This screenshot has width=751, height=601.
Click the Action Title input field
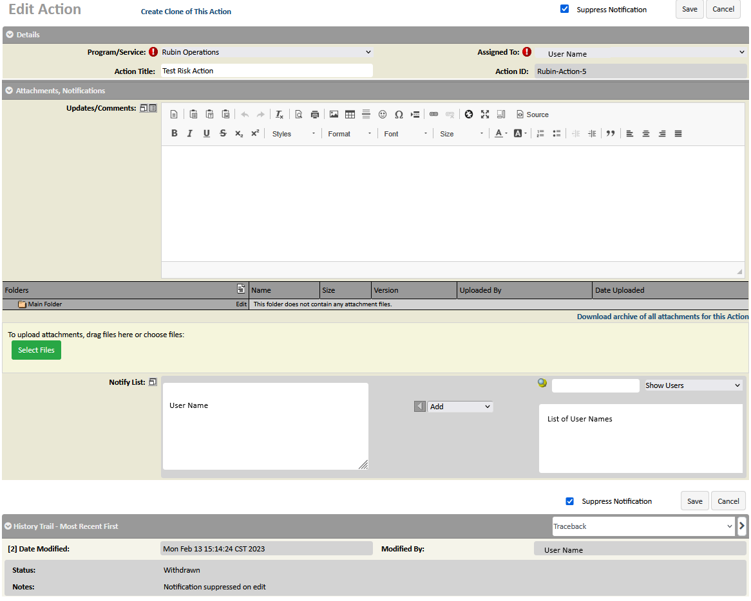[x=266, y=71]
